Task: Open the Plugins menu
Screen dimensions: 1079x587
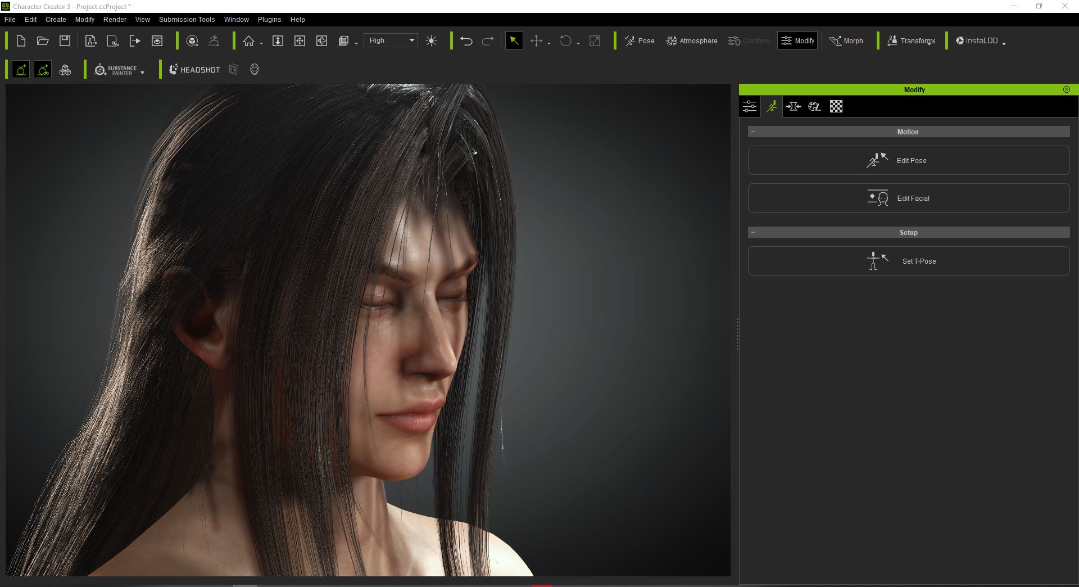Action: coord(270,19)
